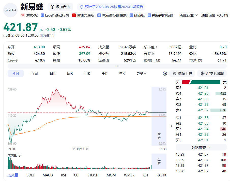Select the 成交量 indicator tab
The image size is (230, 181).
13,175
